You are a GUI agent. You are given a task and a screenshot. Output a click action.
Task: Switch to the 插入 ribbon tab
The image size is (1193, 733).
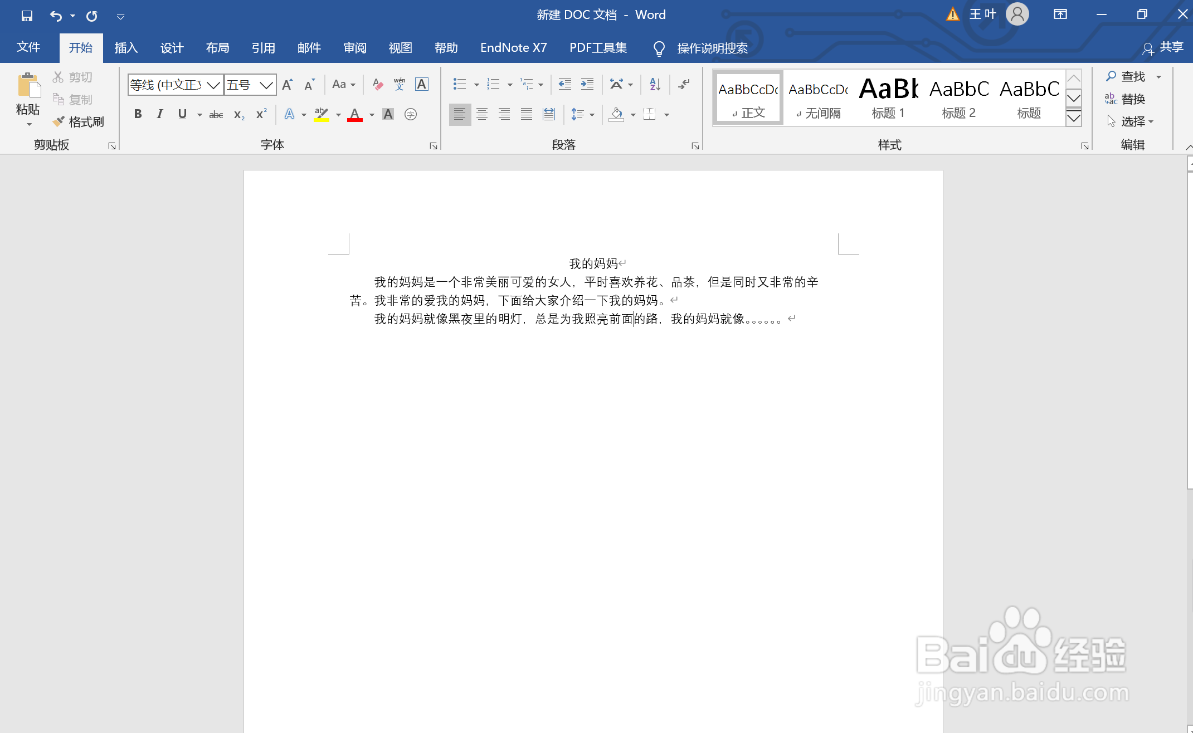coord(125,48)
